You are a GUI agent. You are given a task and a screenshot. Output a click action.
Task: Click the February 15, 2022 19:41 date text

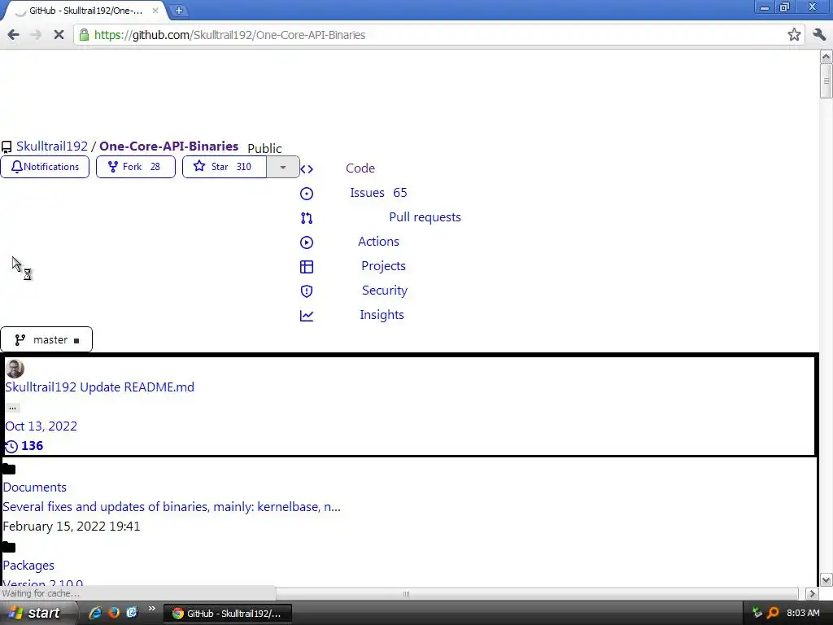pos(72,527)
